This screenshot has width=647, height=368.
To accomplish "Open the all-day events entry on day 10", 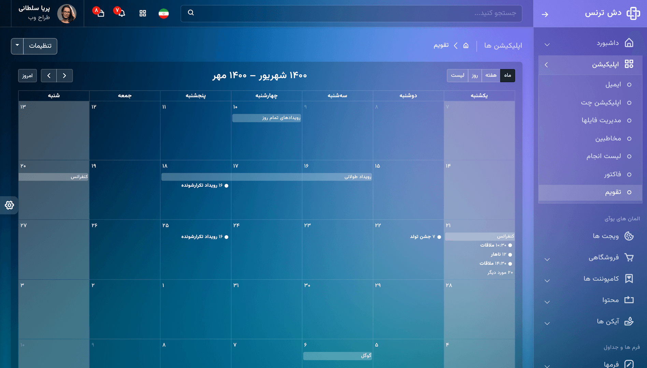I will coord(267,118).
